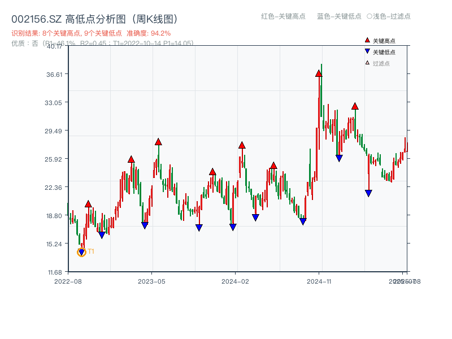Click the 36.61 y-axis label

tap(54, 75)
